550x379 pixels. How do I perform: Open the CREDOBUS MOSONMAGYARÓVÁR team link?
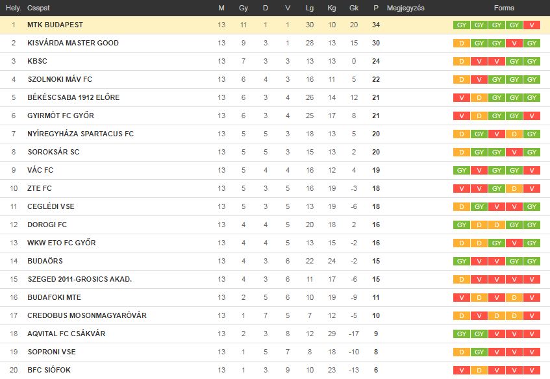(87, 315)
